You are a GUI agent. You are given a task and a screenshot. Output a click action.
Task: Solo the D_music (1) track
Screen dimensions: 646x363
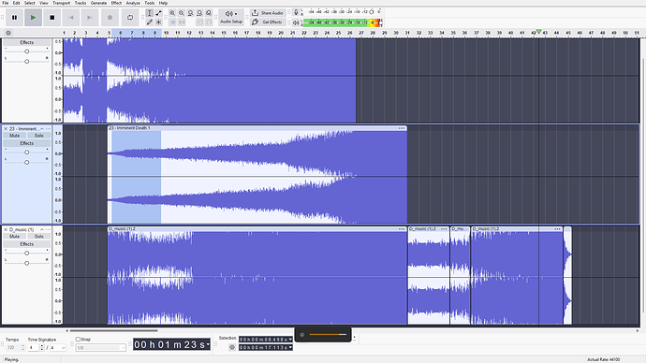pyautogui.click(x=39, y=237)
